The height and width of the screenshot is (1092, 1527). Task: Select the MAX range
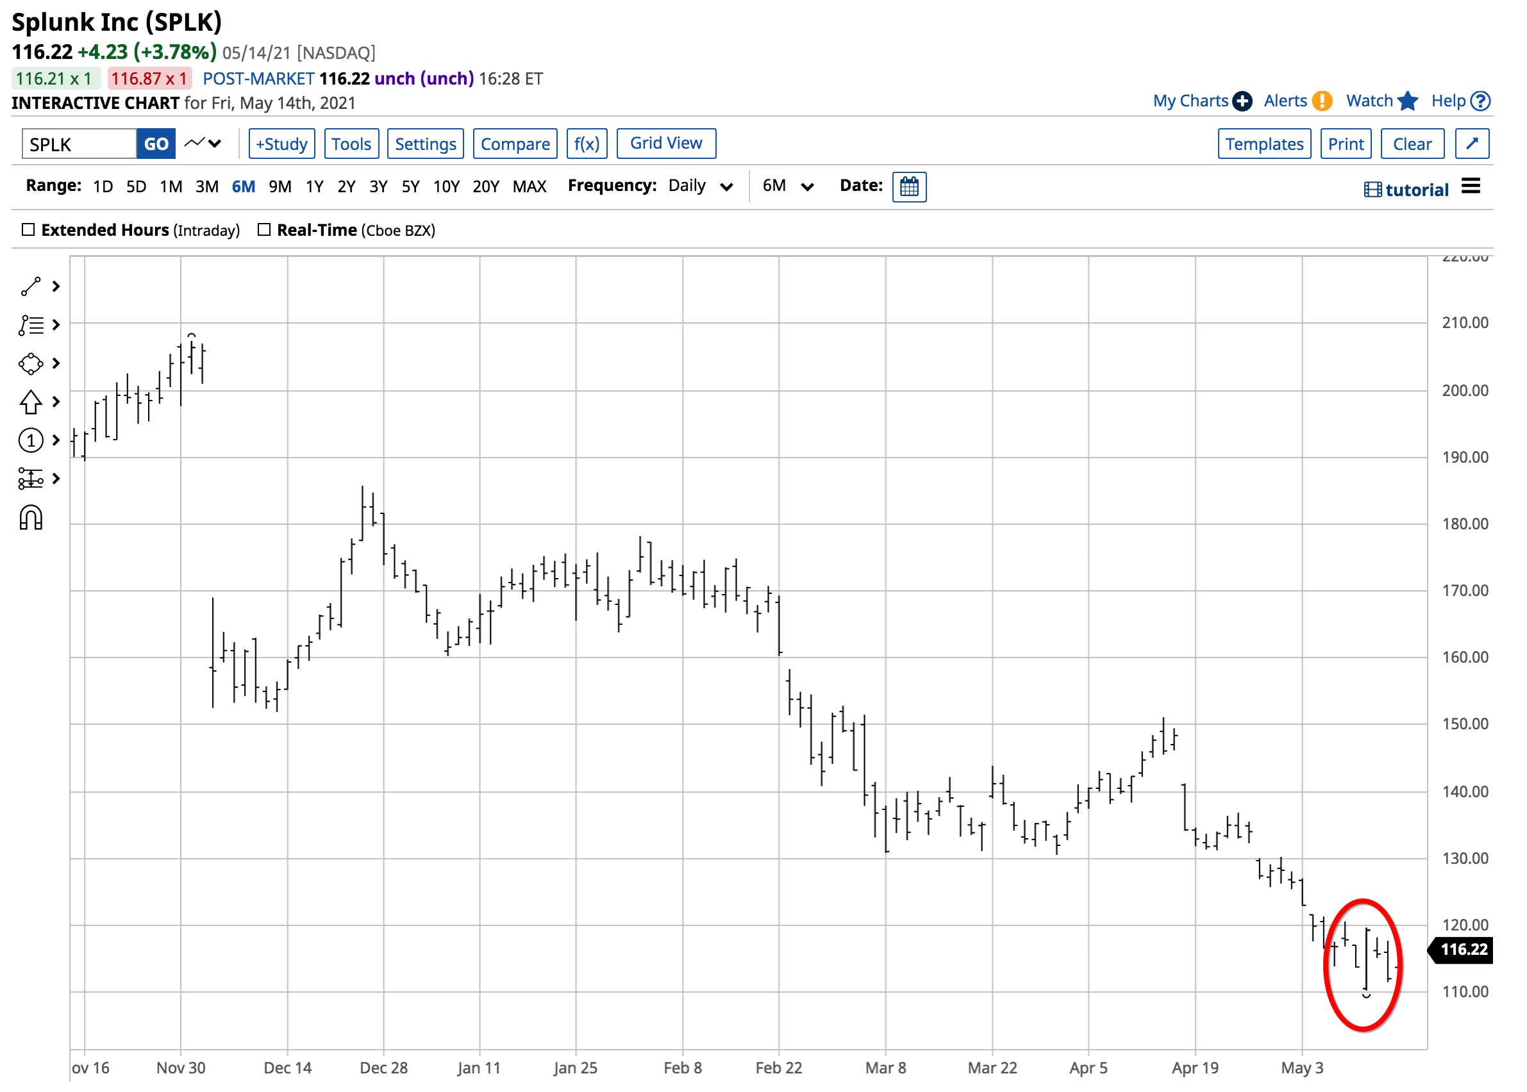point(530,186)
